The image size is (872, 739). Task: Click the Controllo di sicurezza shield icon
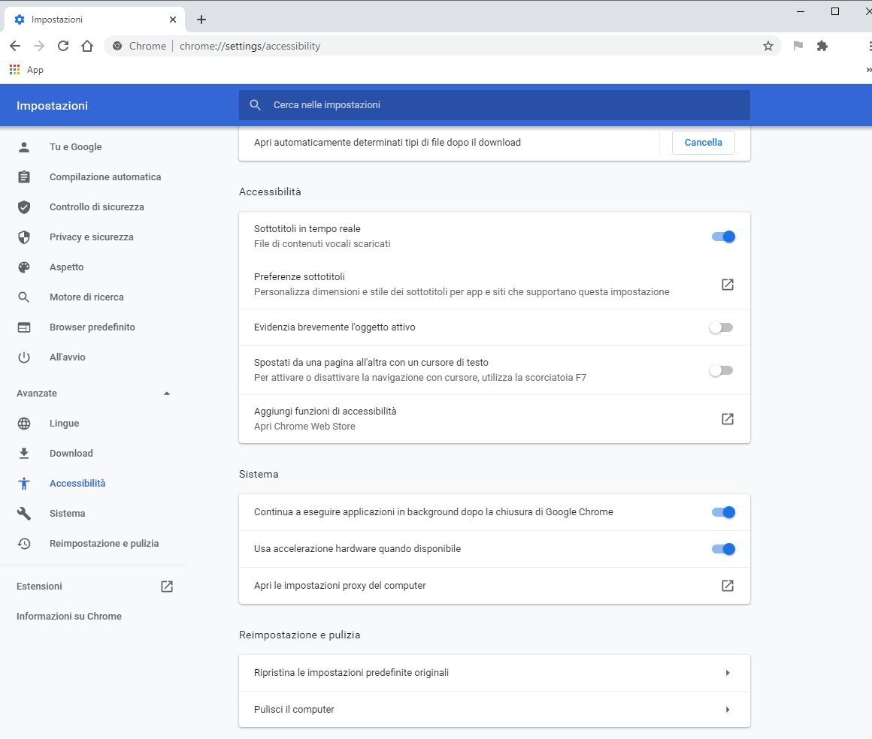pyautogui.click(x=24, y=207)
